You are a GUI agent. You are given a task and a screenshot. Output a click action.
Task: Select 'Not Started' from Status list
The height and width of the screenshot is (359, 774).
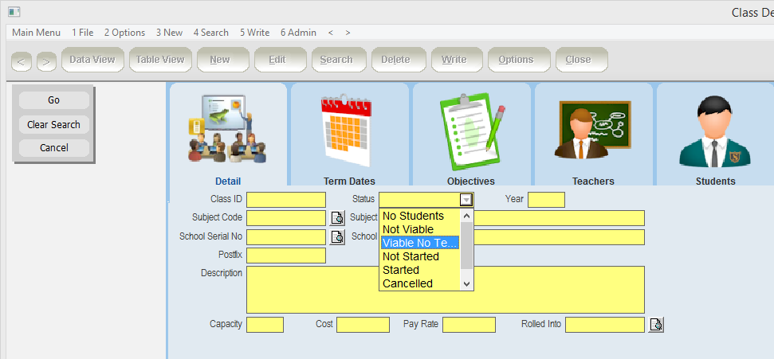(x=411, y=256)
